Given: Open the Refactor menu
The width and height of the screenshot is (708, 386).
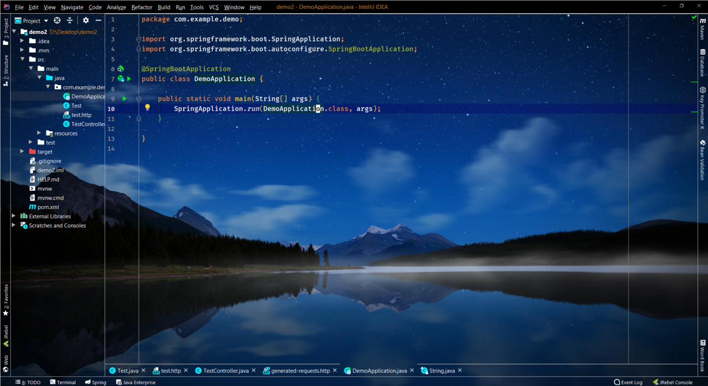Looking at the screenshot, I should [x=142, y=7].
